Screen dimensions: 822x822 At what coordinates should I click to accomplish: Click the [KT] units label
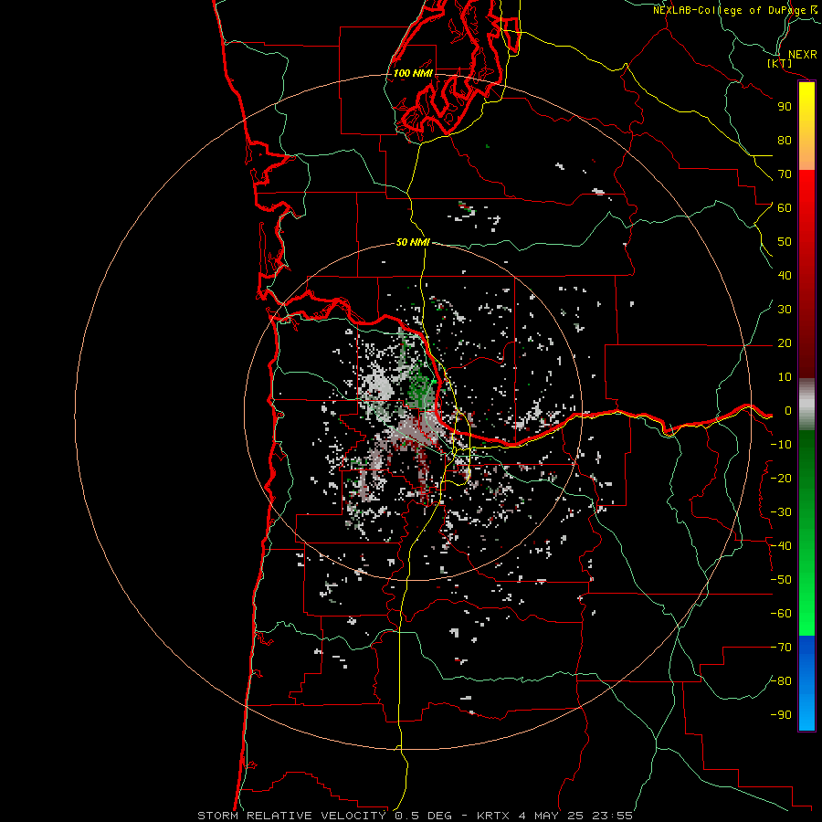click(x=780, y=64)
